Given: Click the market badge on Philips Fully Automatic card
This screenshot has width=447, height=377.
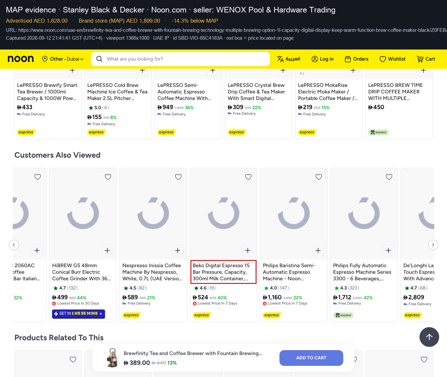Looking at the screenshot, I should pyautogui.click(x=343, y=315).
